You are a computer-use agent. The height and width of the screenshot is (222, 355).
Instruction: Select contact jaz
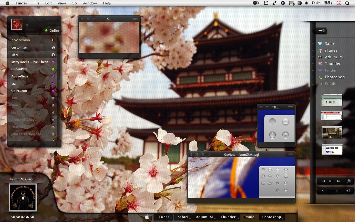coord(32,84)
